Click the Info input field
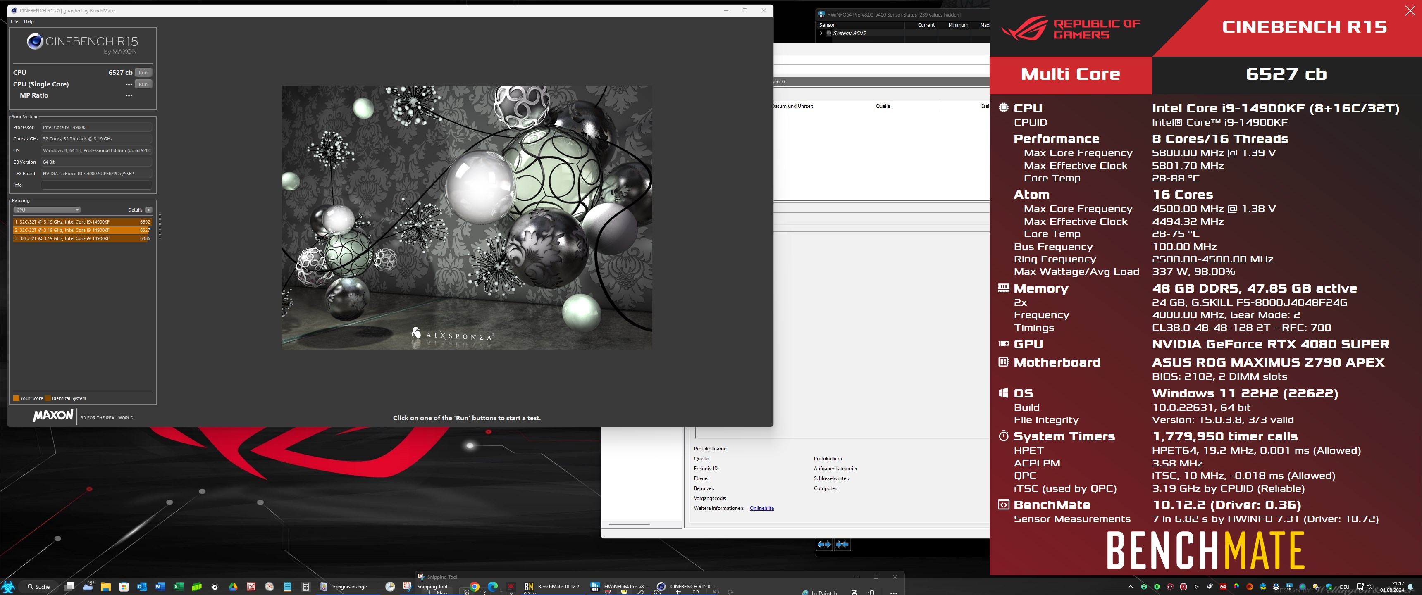Viewport: 1422px width, 595px height. pos(96,185)
